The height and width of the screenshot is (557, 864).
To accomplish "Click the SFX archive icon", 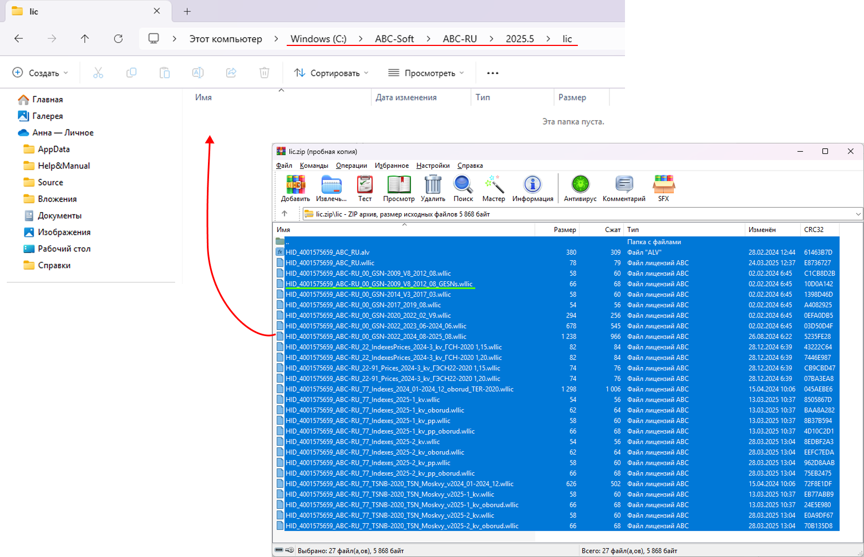I will pyautogui.click(x=664, y=188).
